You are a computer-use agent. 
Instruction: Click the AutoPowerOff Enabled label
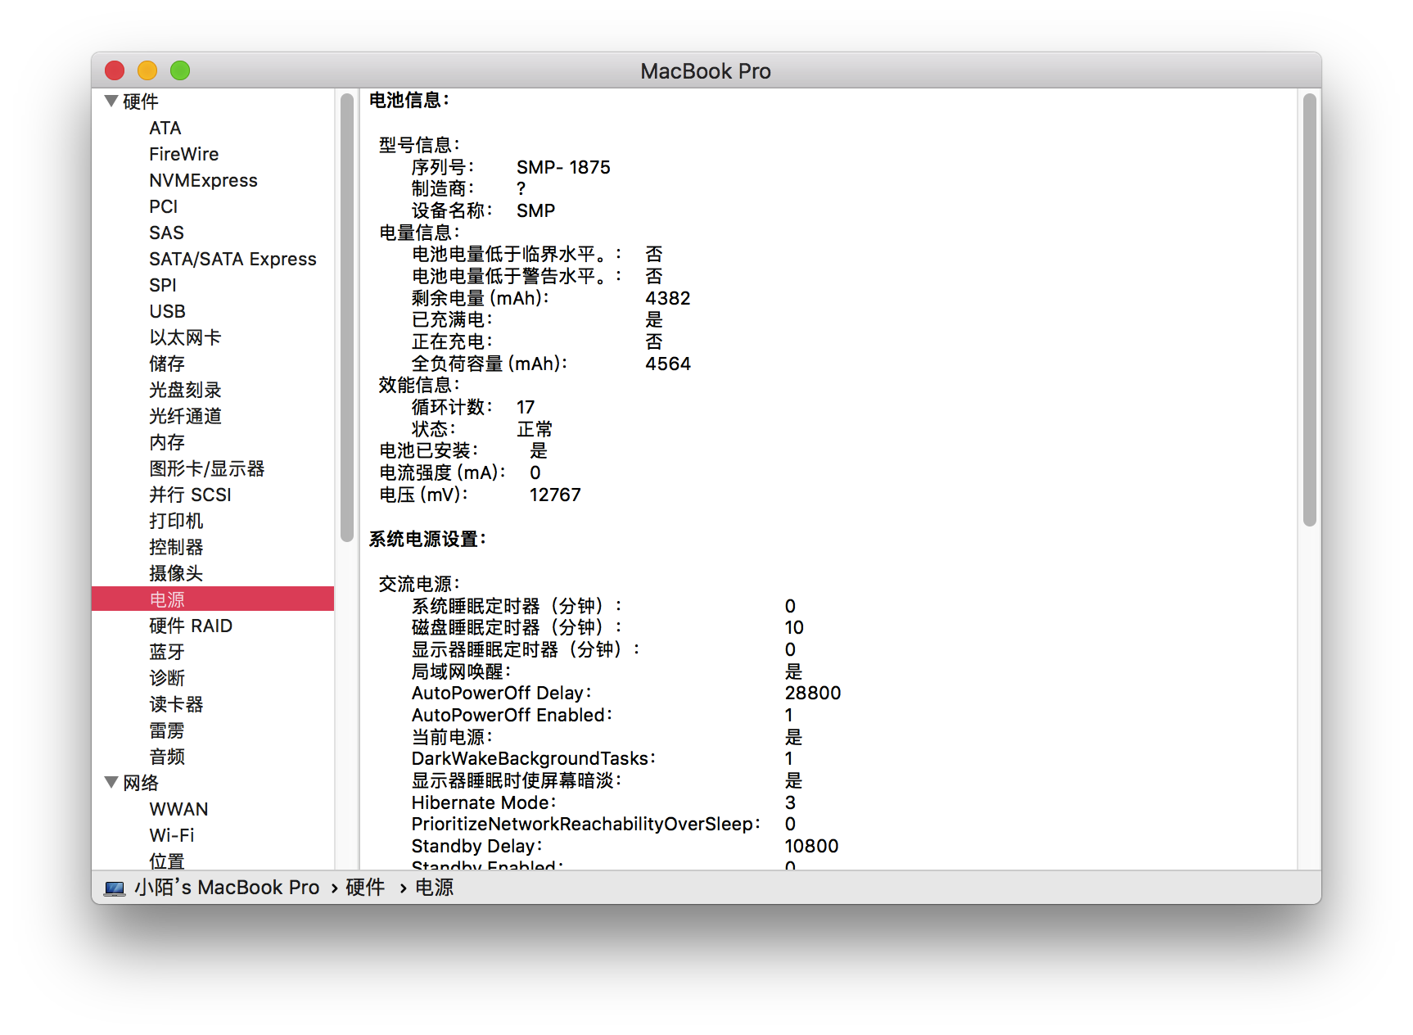click(x=512, y=715)
